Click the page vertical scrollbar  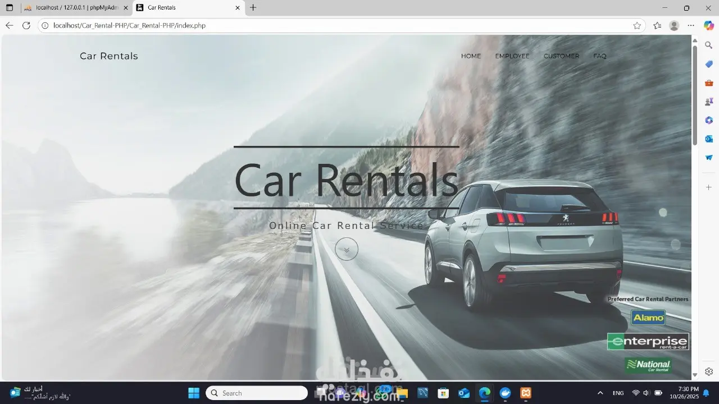[695, 95]
